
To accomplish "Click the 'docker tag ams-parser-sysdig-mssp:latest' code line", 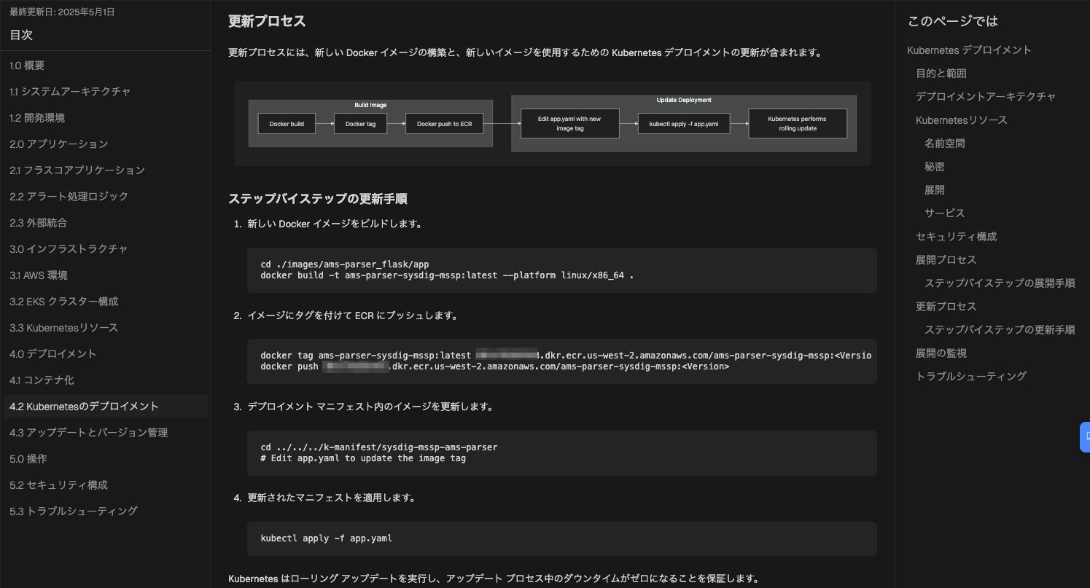I will pyautogui.click(x=566, y=356).
